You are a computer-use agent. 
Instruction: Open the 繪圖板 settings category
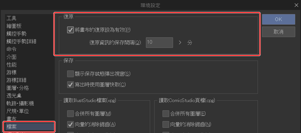tap(14, 26)
